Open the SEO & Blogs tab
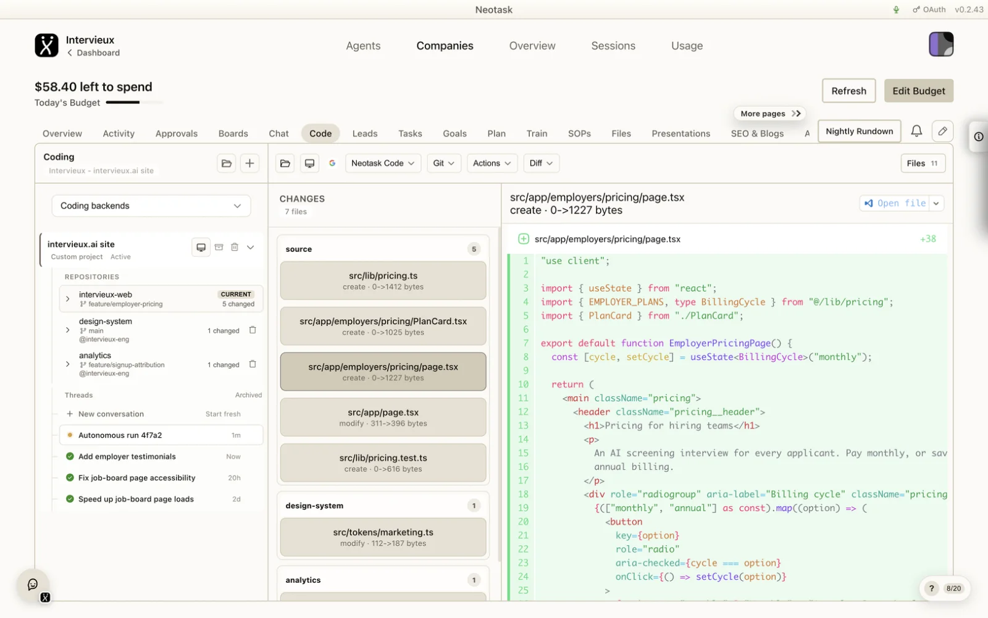This screenshot has height=618, width=988. click(x=757, y=133)
